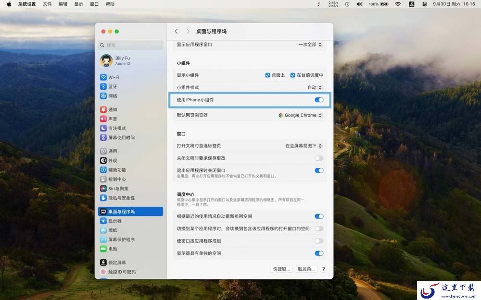Open the 网络 network icon
Screen dimensions: 481x300
point(103,96)
